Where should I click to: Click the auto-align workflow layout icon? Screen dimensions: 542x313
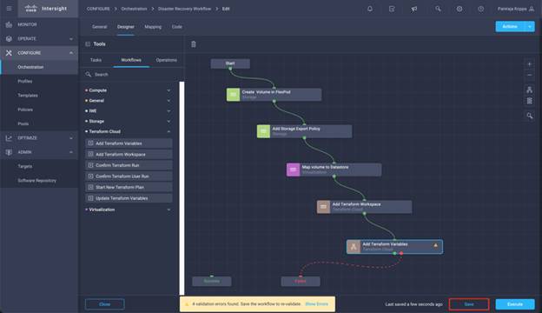click(530, 90)
